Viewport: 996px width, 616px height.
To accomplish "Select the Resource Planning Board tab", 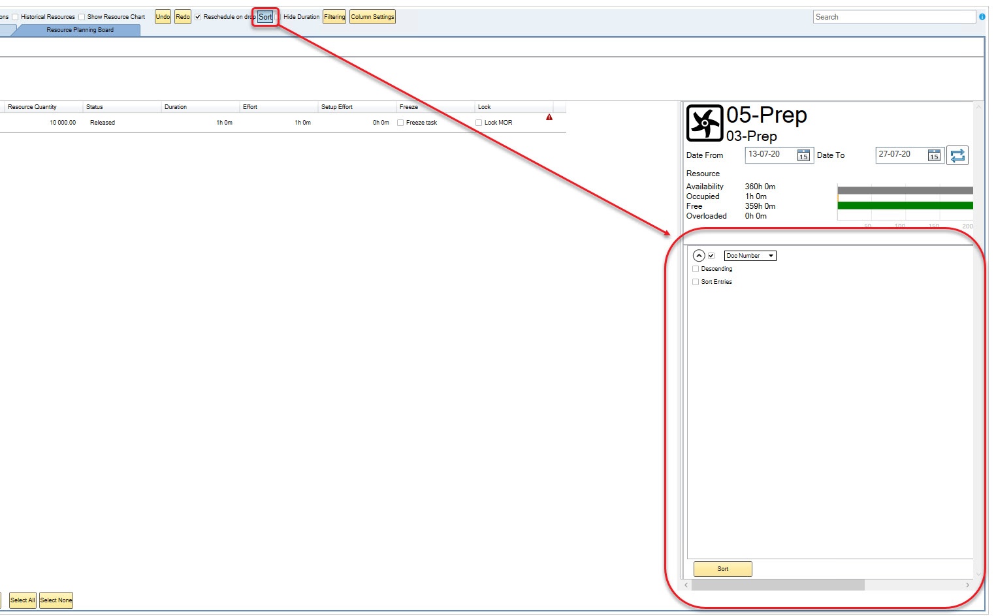I will [80, 30].
